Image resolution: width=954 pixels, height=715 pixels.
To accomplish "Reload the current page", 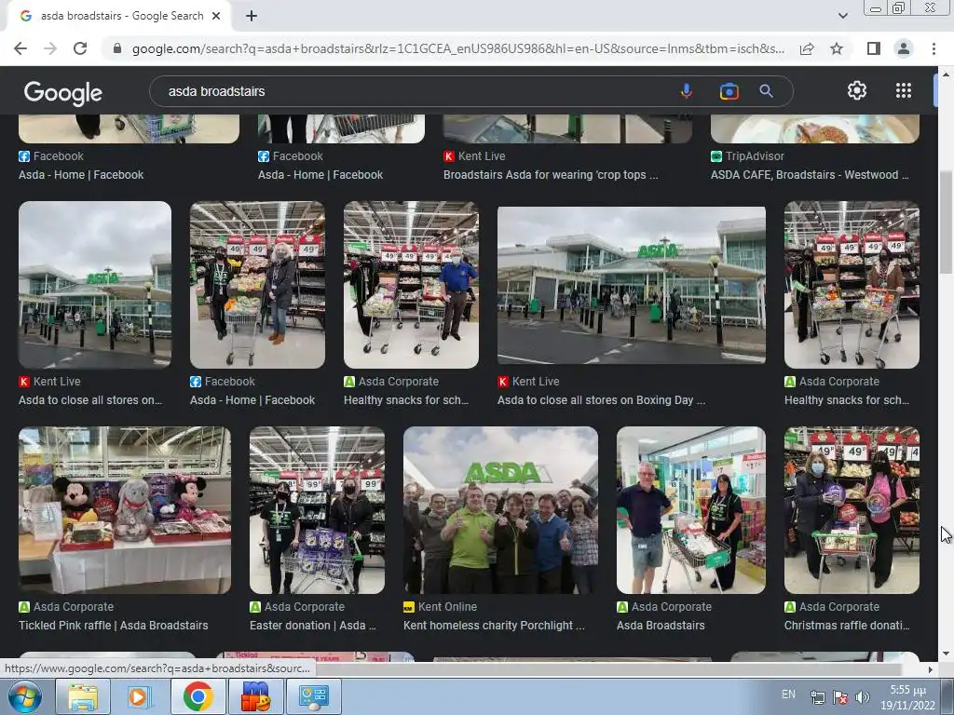I will tap(80, 48).
